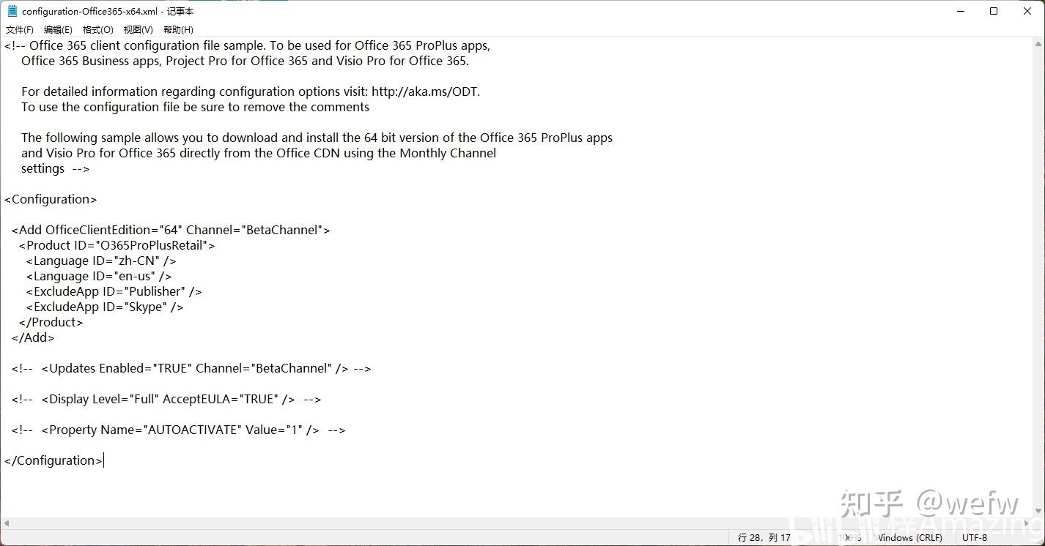1045x546 pixels.
Task: Place cursor on the <Configuration> opening tag
Action: click(x=51, y=198)
